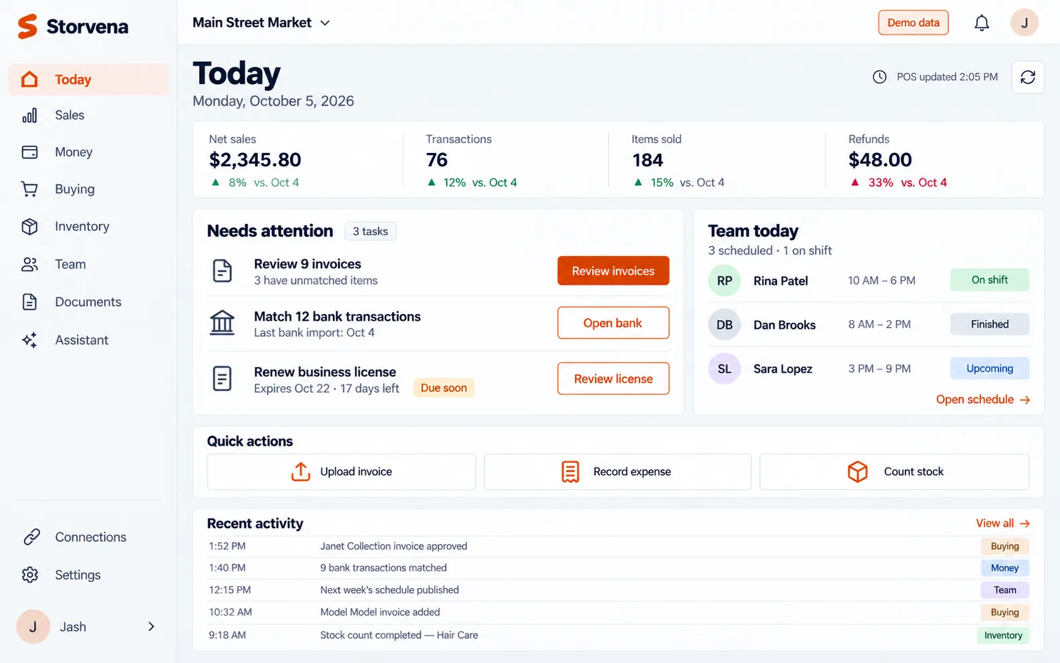Click the box icon for Inventory
Screen dimensions: 1060x663
coord(29,227)
